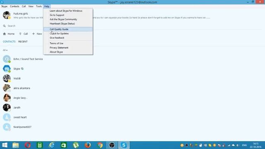Select the sweet heart contact
Image resolution: width=265 pixels, height=149 pixels.
20,117
